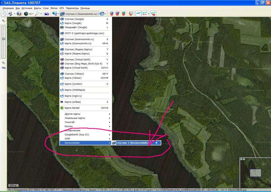Select Спутник 2 (Kosmosnimki.ru) in the submenu
The width and height of the screenshot is (271, 192).
pyautogui.click(x=135, y=143)
